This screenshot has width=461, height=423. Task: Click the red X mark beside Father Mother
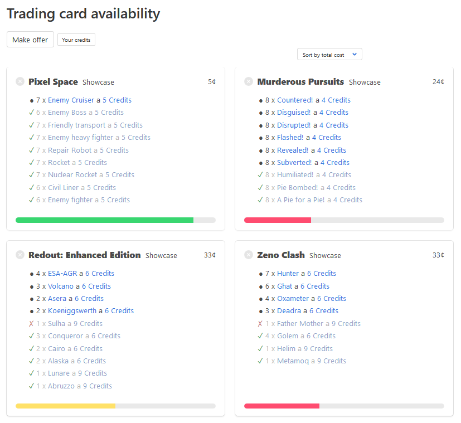click(260, 324)
